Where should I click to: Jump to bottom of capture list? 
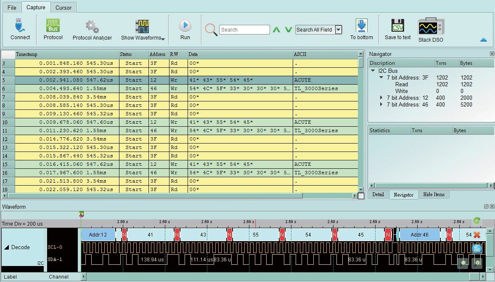click(x=361, y=26)
